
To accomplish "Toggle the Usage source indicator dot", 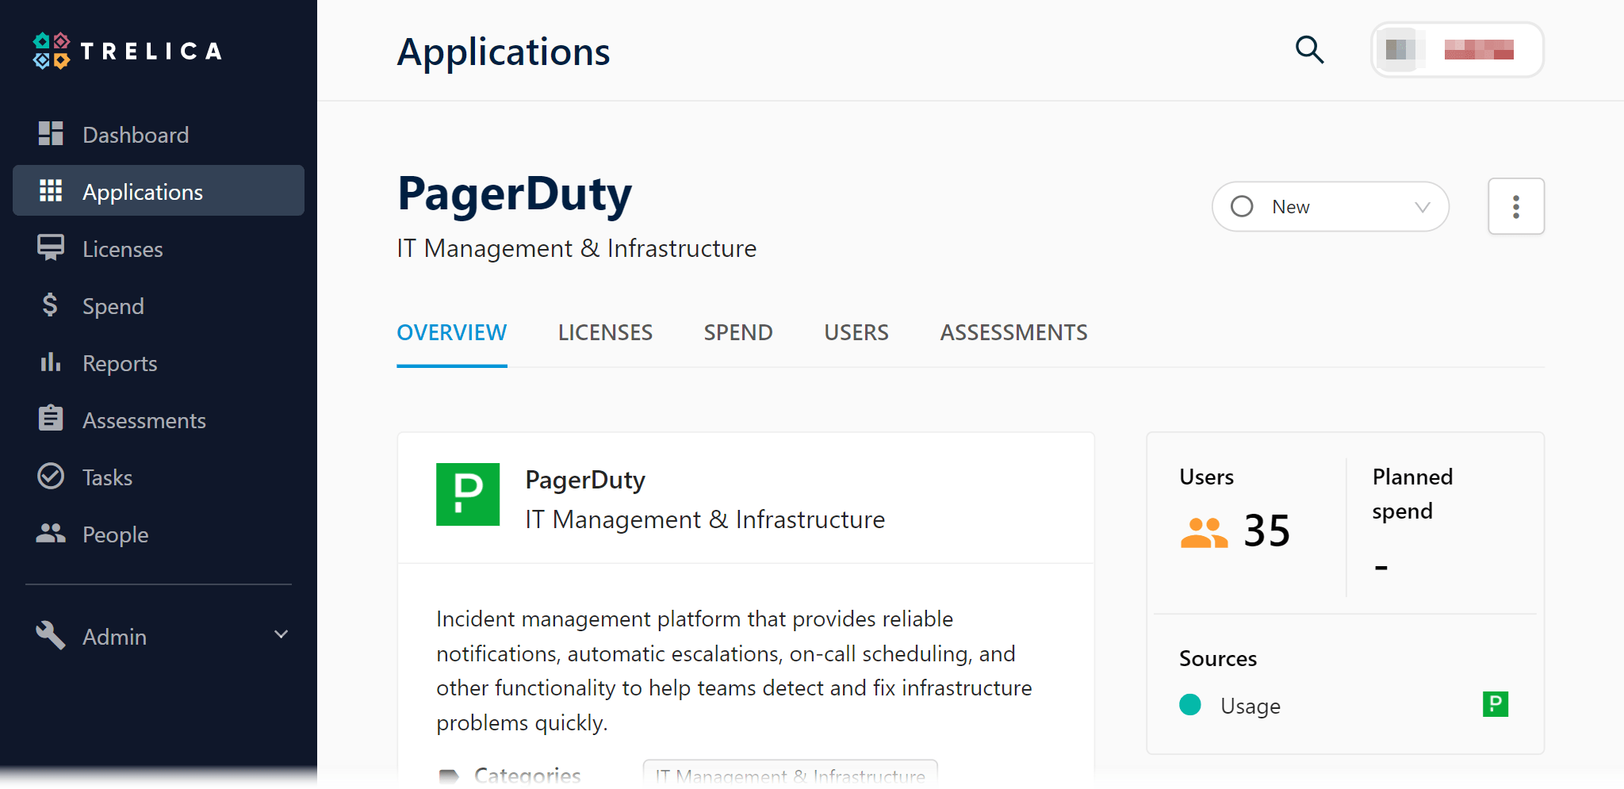I will tap(1189, 704).
